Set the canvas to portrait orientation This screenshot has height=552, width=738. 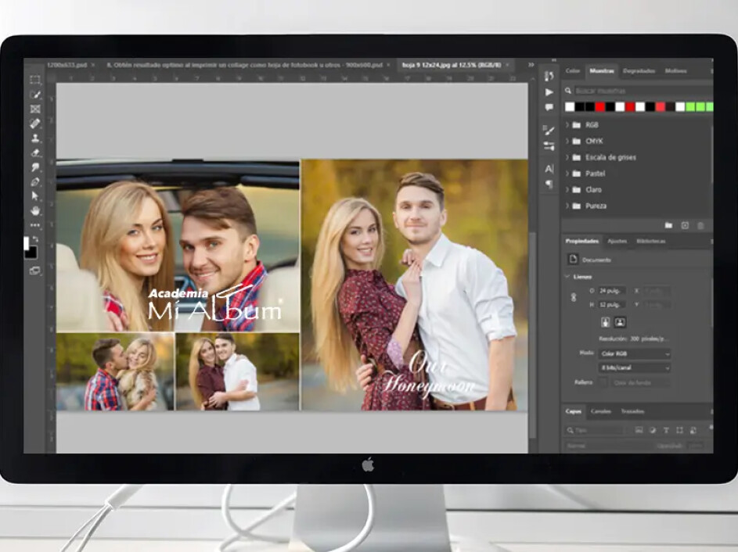606,322
